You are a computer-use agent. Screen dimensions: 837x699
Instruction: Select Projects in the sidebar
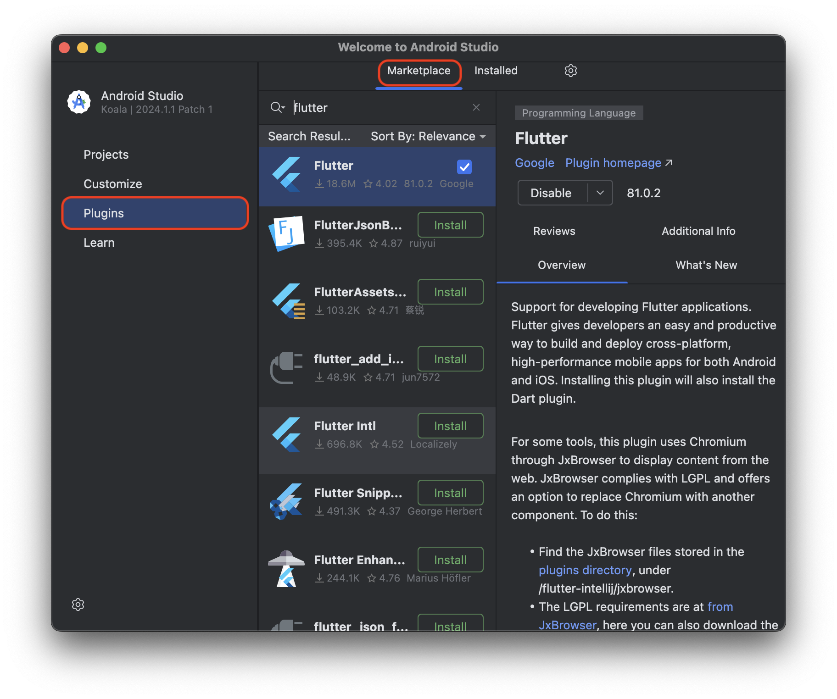pos(106,154)
